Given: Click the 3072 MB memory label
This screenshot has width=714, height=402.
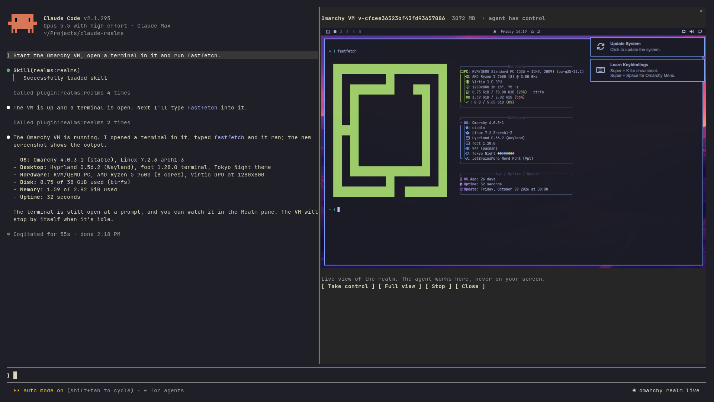Looking at the screenshot, I should pos(463,18).
